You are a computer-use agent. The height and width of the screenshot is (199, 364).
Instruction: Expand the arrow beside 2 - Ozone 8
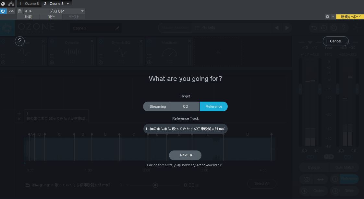point(68,4)
